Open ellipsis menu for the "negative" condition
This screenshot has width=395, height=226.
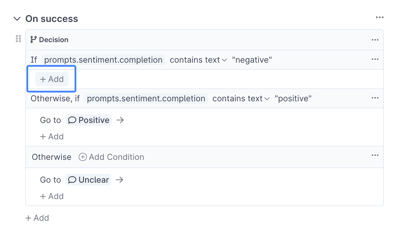[375, 59]
